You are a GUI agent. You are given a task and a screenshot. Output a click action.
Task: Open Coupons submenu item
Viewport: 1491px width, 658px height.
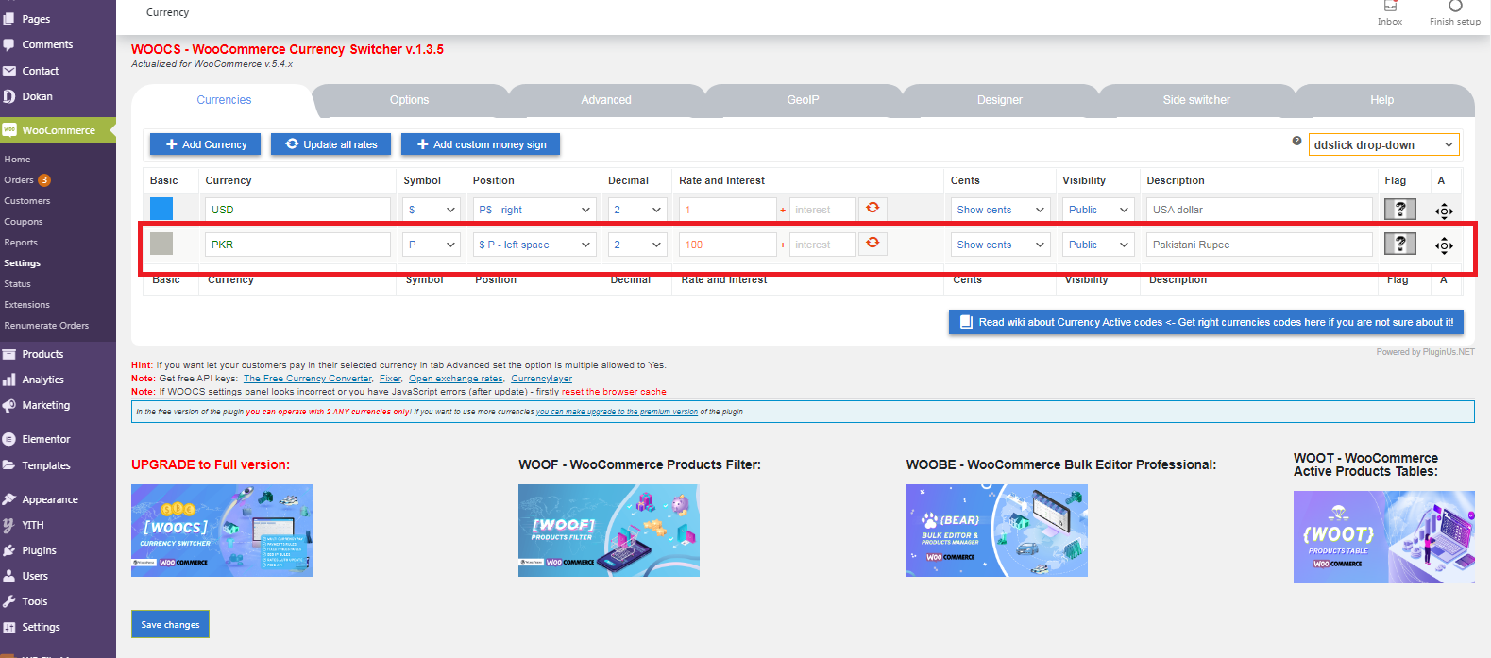(x=24, y=222)
